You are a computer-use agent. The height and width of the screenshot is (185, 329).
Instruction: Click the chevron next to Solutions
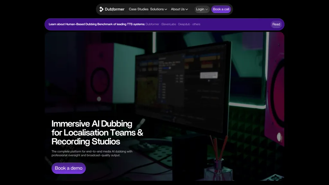tap(166, 9)
